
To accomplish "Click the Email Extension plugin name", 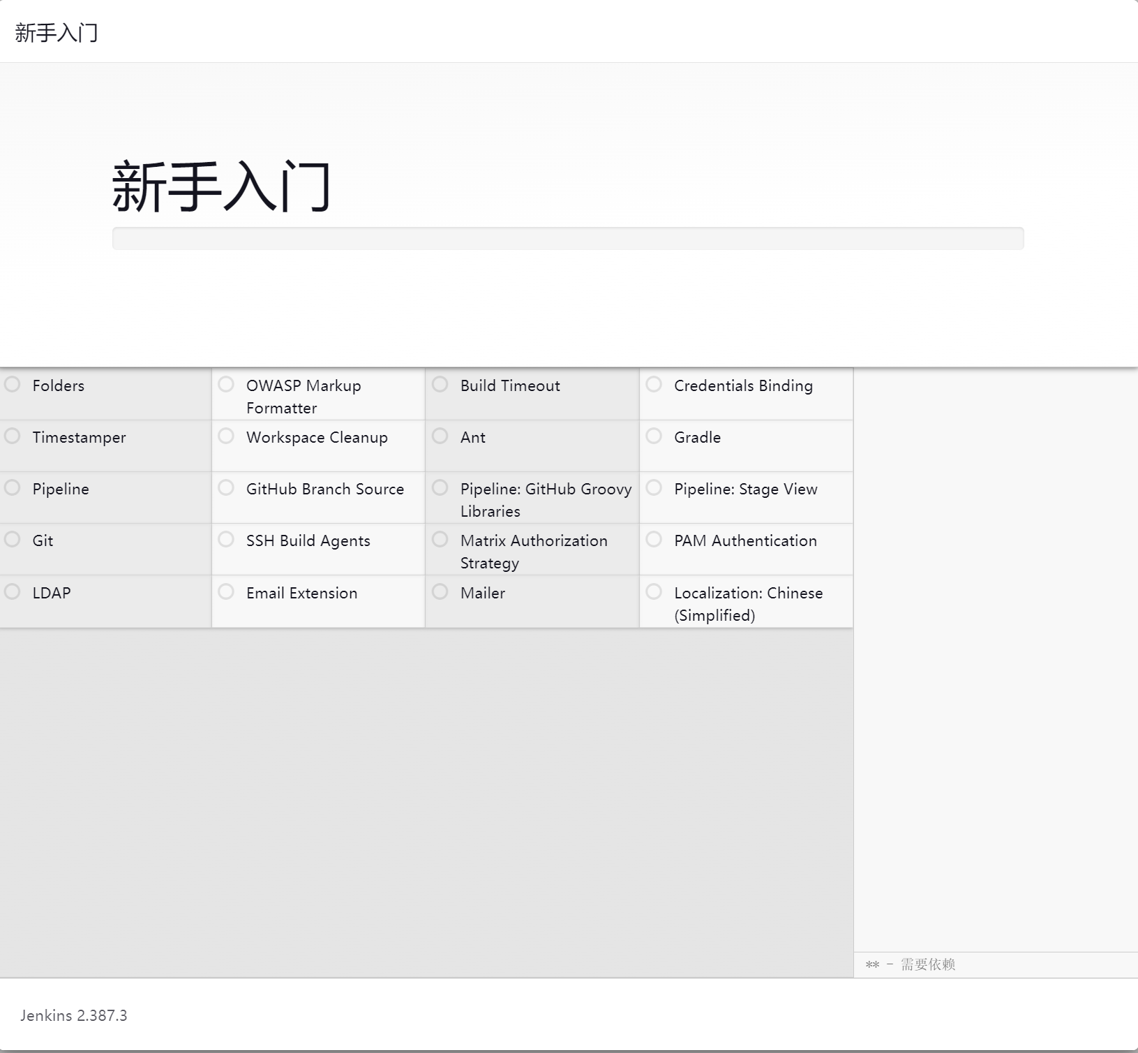I will (302, 593).
